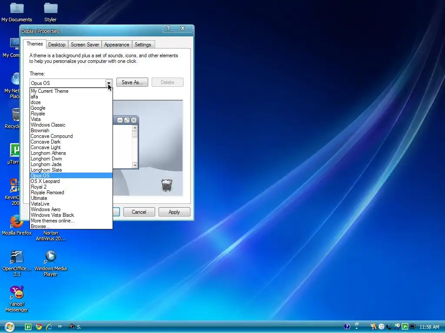This screenshot has height=333, width=445.
Task: Close the Display Properties dialog
Action: 183,28
